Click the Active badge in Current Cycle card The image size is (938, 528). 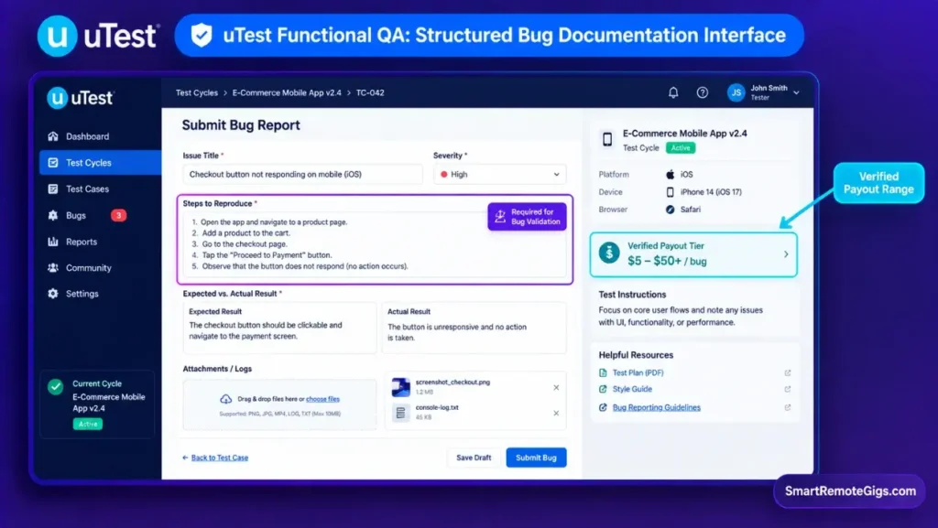[x=87, y=424]
